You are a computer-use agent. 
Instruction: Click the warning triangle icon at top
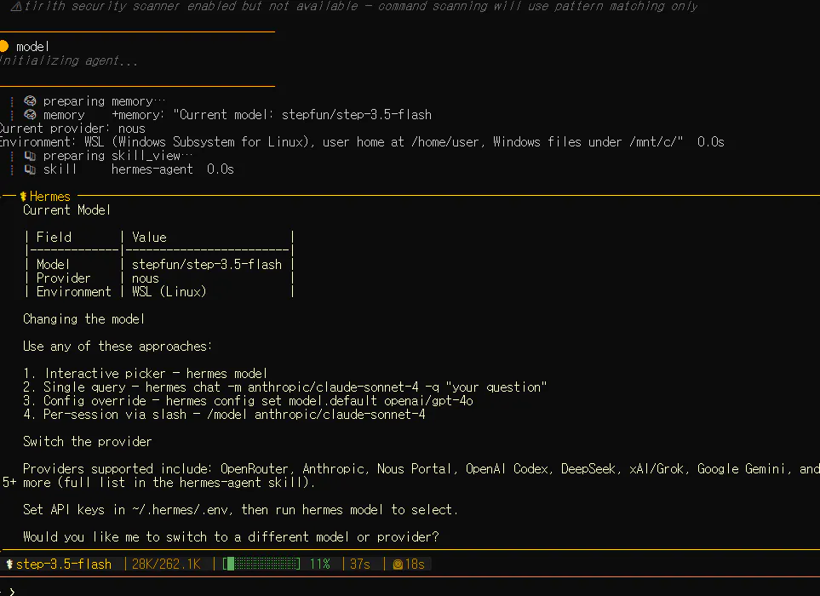(x=16, y=6)
